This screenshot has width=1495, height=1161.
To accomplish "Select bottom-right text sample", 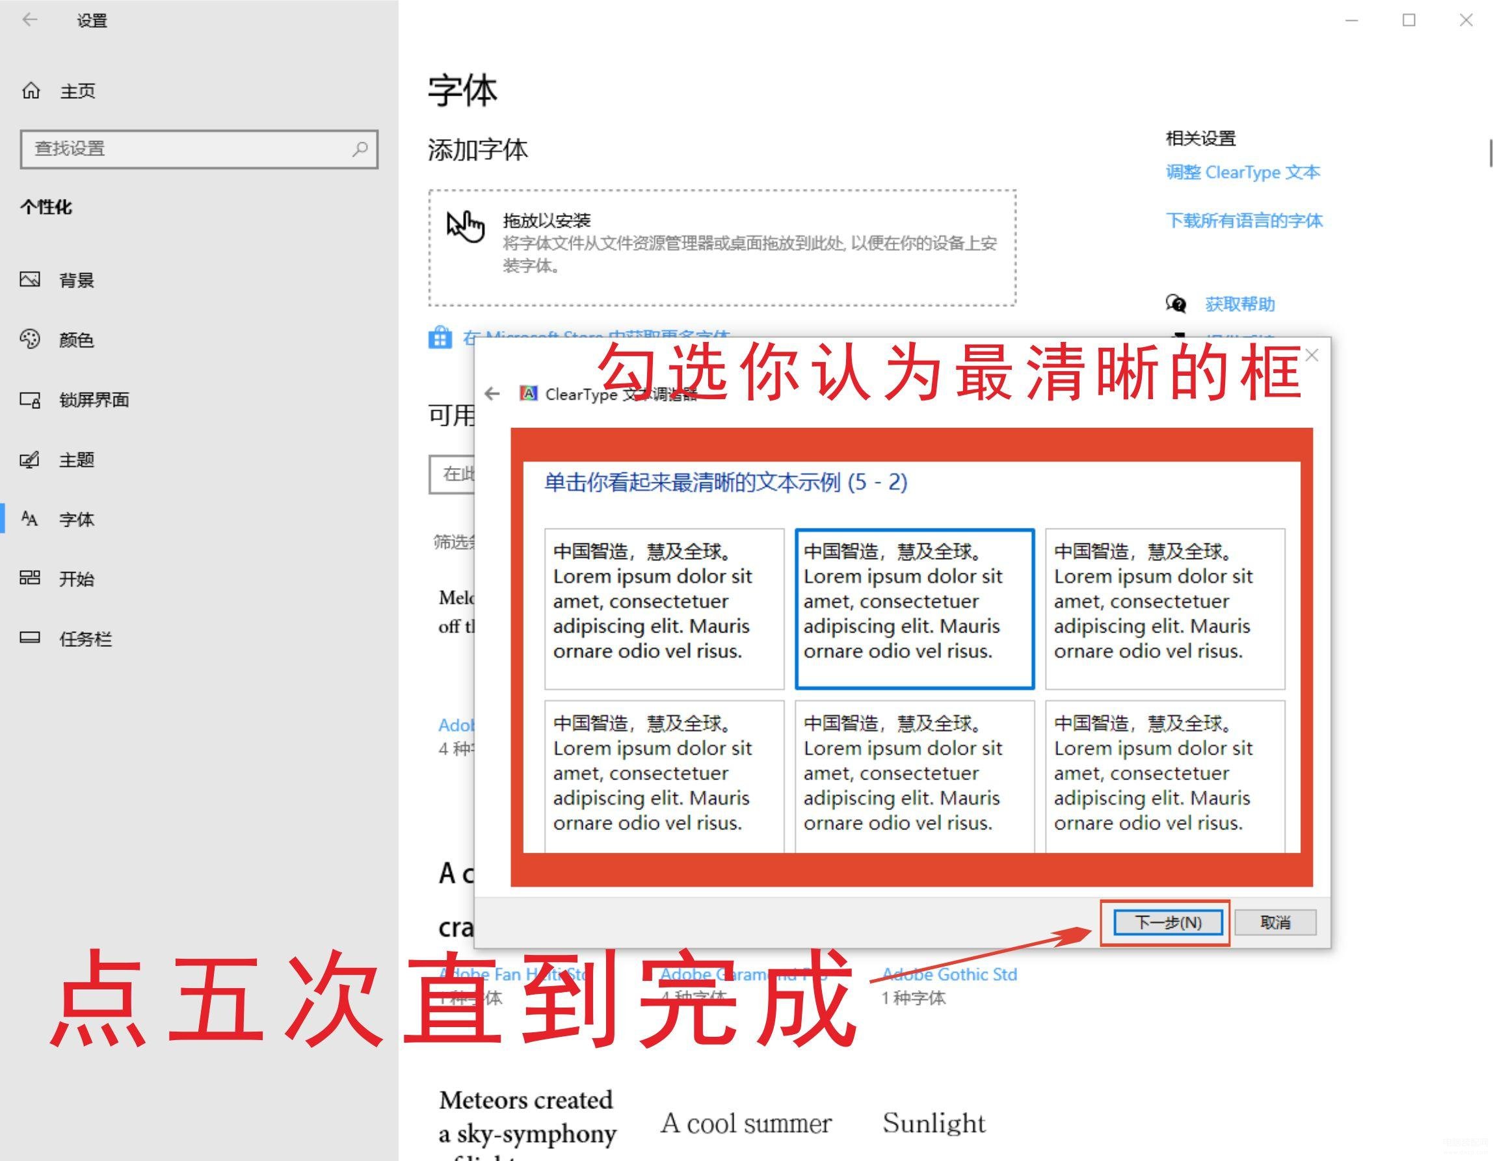I will pyautogui.click(x=1165, y=777).
